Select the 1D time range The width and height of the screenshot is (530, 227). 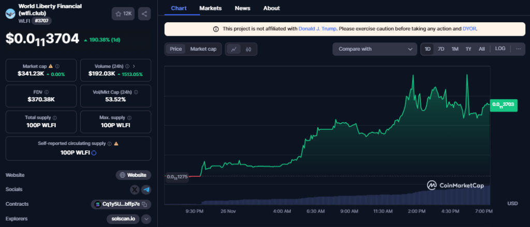pyautogui.click(x=428, y=49)
